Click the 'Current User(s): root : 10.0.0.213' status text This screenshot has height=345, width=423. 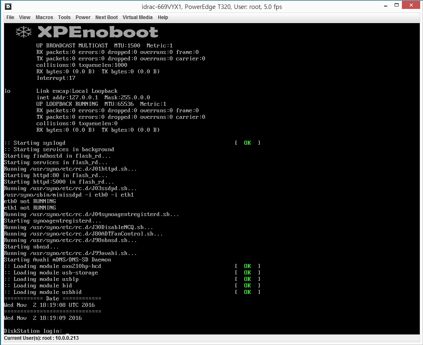point(41,338)
